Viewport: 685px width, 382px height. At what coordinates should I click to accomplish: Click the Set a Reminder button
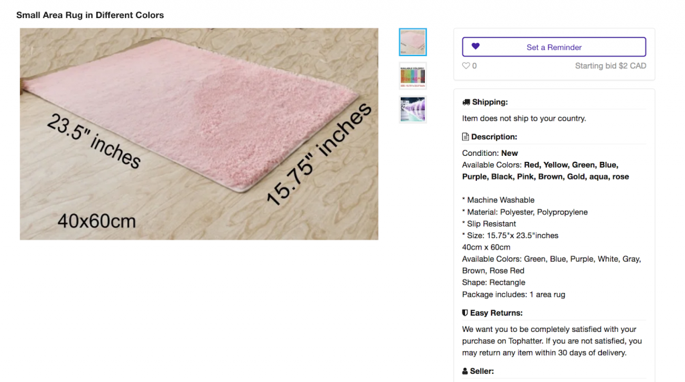[x=554, y=47]
